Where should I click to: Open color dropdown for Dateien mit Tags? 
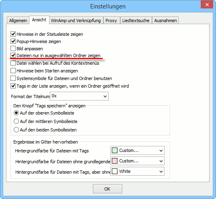pyautogui.click(x=137, y=150)
